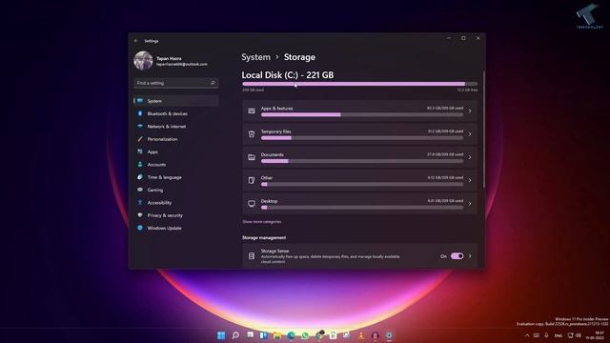The width and height of the screenshot is (610, 343).
Task: Click the Accessibility figure icon
Action: (x=140, y=203)
